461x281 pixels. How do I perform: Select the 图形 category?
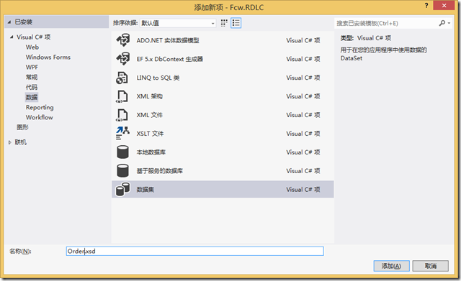point(22,127)
